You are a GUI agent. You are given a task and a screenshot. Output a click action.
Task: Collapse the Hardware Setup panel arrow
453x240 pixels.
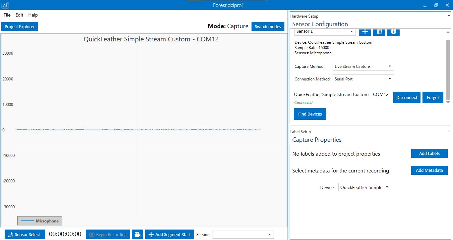click(x=449, y=16)
